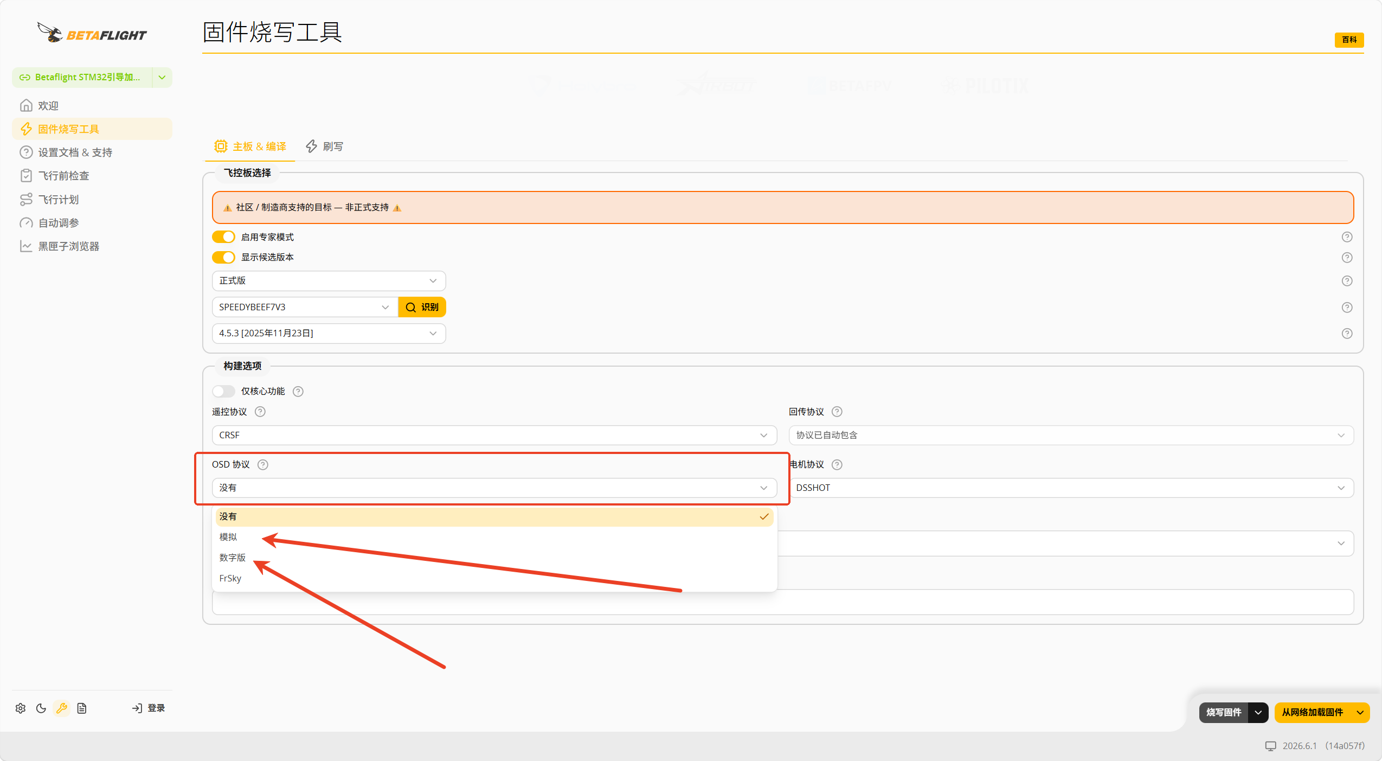The height and width of the screenshot is (761, 1382).
Task: Open the 正式版 release type dropdown
Action: (329, 281)
